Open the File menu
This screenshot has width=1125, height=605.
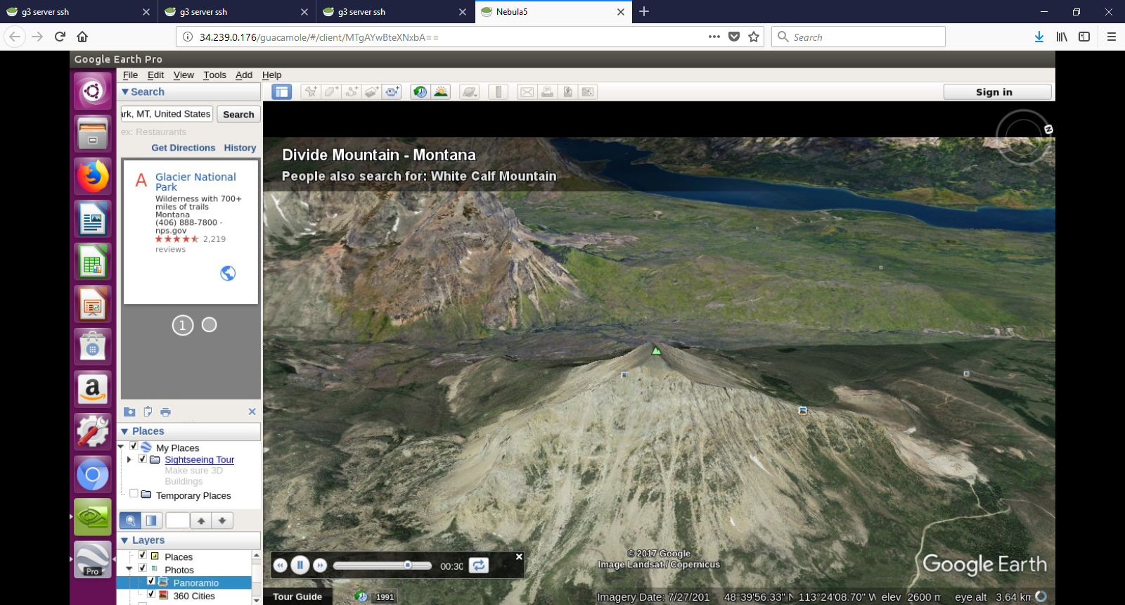pyautogui.click(x=131, y=75)
